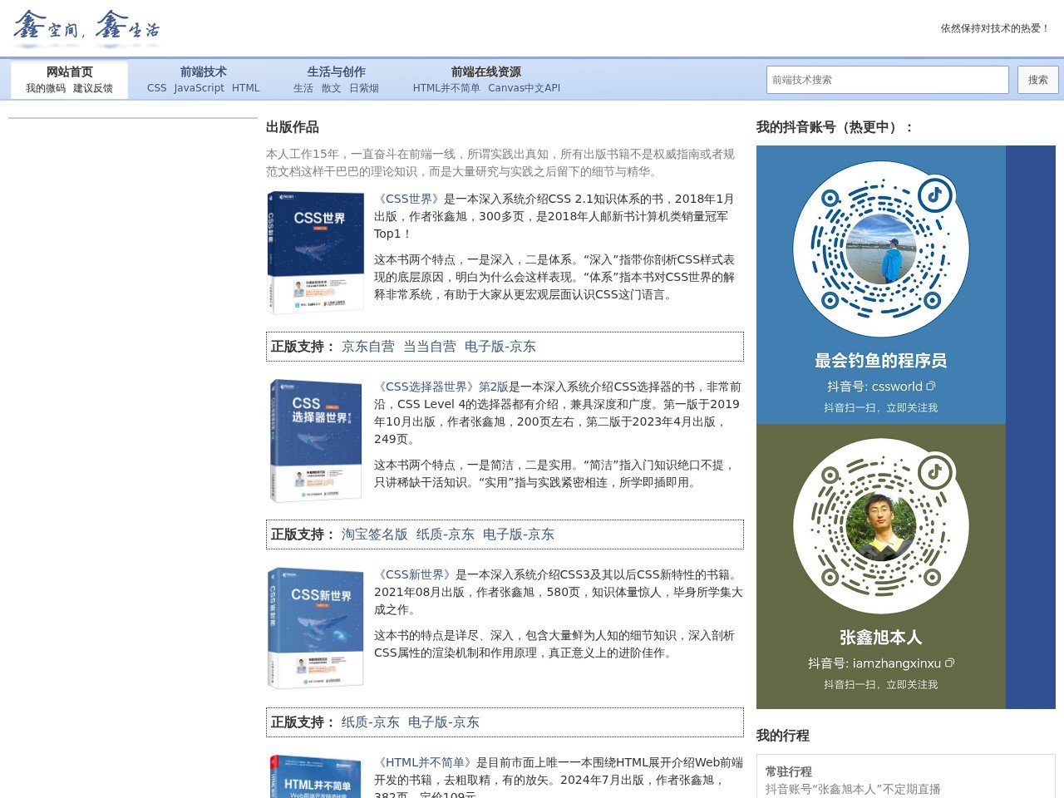Open the CSS世界 book cover image

(316, 253)
